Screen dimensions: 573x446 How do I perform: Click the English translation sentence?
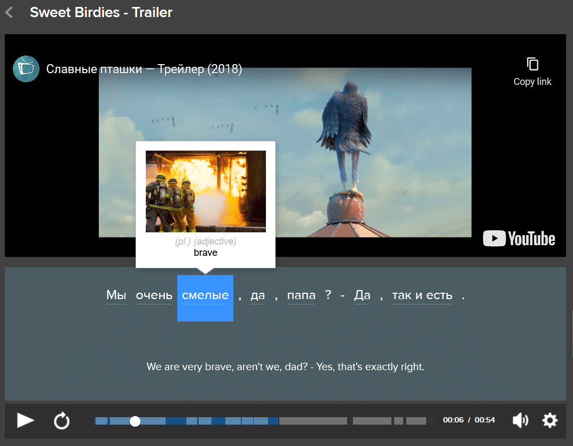[285, 367]
